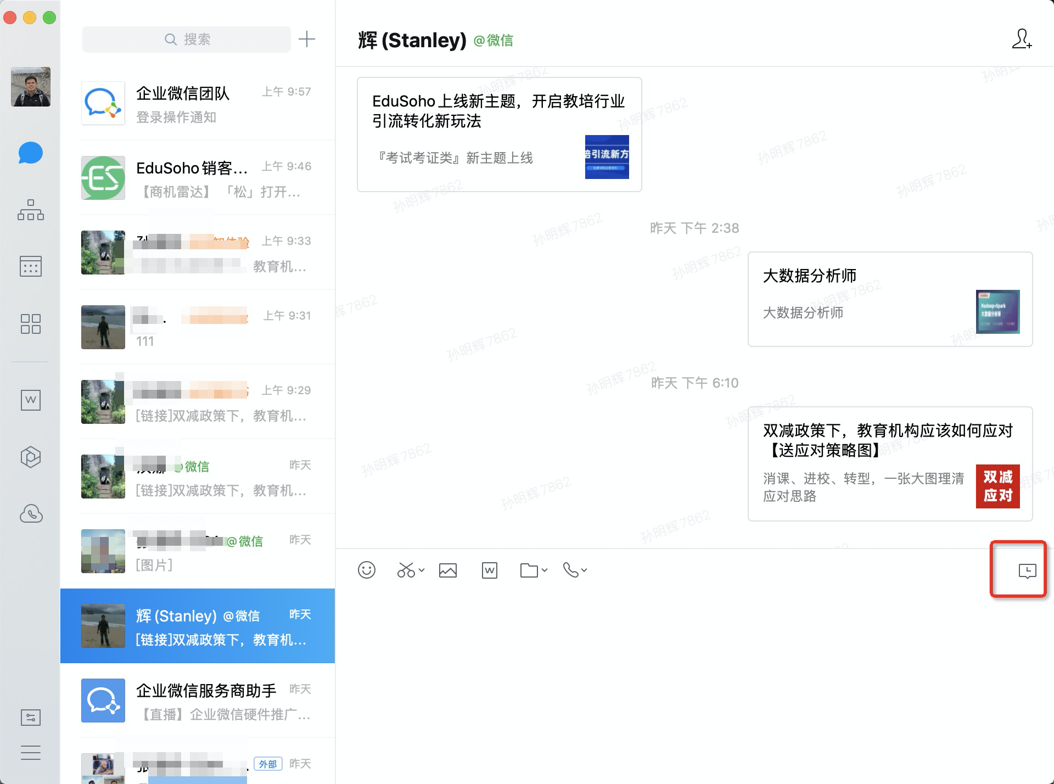Open the emoji picker in chat toolbar
The image size is (1054, 784).
click(x=367, y=570)
